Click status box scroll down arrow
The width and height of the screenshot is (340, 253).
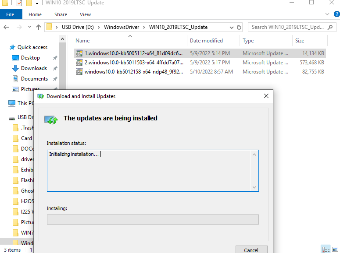[x=254, y=187]
